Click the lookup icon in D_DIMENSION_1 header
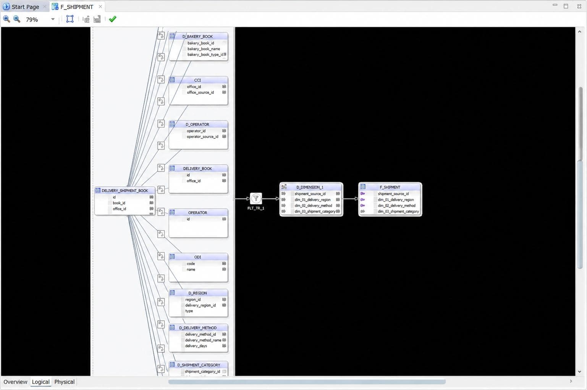 click(284, 187)
